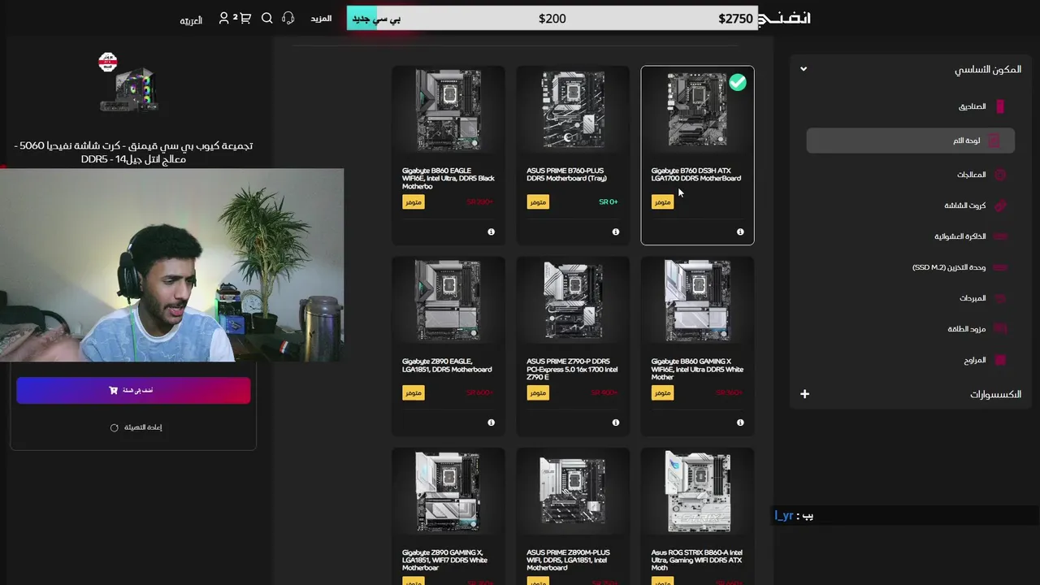Select the ASUS PRIME Z790-P motherboard image
The image size is (1040, 585).
[x=573, y=301]
